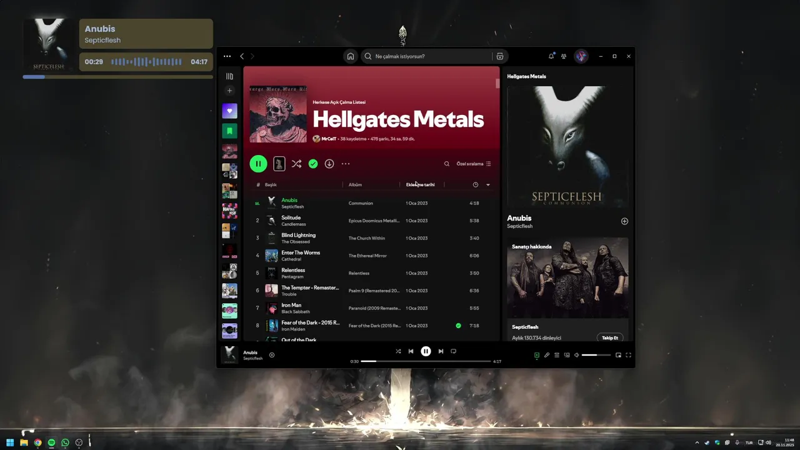Open artist link 'Pentagram'
Viewport: 800px width, 450px height.
292,277
